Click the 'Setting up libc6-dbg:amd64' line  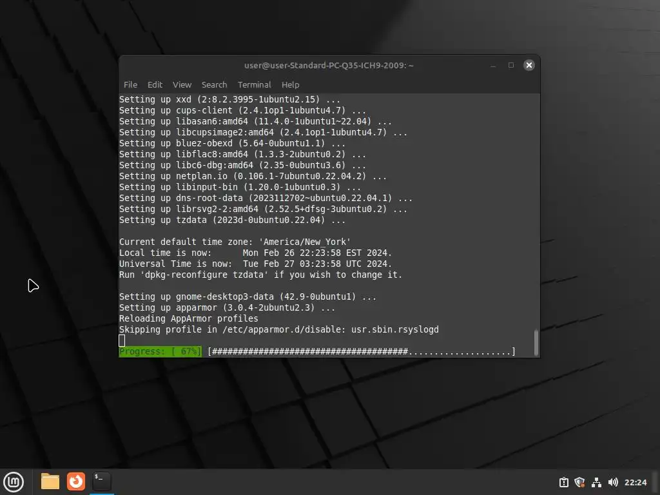pyautogui.click(x=242, y=166)
